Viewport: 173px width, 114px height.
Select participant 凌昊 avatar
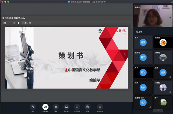point(163,73)
